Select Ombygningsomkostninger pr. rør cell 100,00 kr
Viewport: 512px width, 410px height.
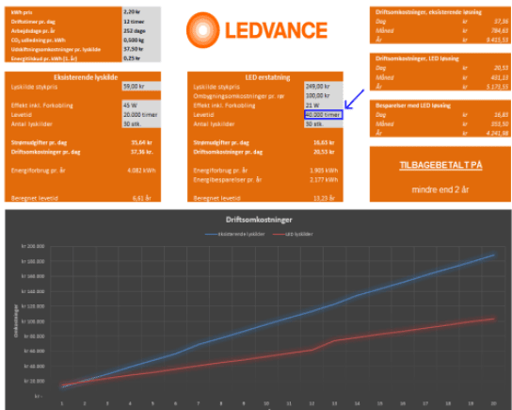(x=323, y=96)
